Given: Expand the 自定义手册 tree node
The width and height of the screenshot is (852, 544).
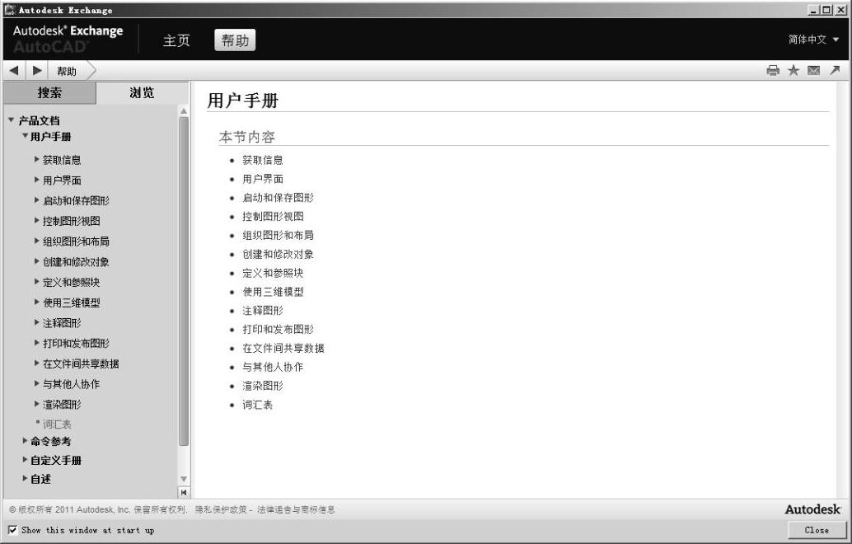Looking at the screenshot, I should [25, 460].
